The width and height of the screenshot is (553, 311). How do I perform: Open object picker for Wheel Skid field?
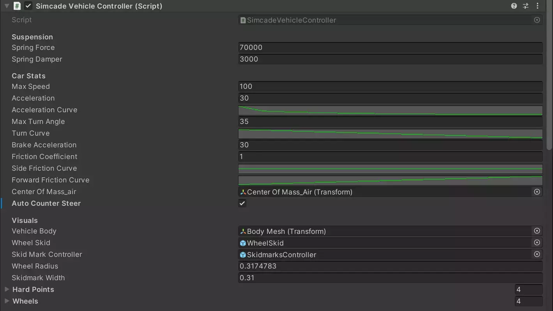(x=537, y=243)
